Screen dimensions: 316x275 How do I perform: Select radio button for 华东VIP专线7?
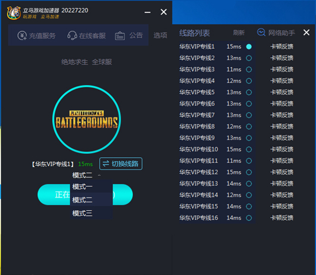[x=249, y=115]
